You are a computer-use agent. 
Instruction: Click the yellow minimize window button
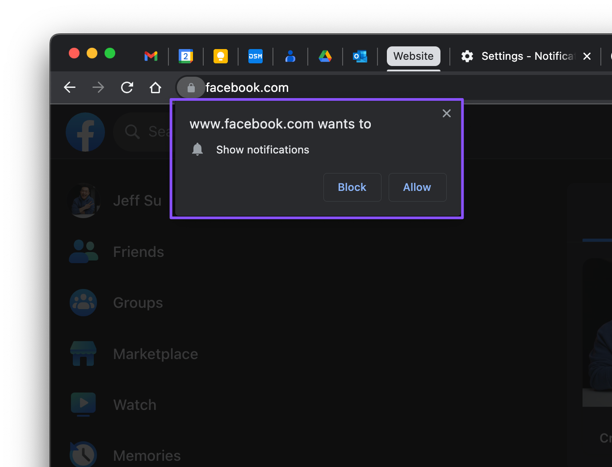(x=92, y=54)
